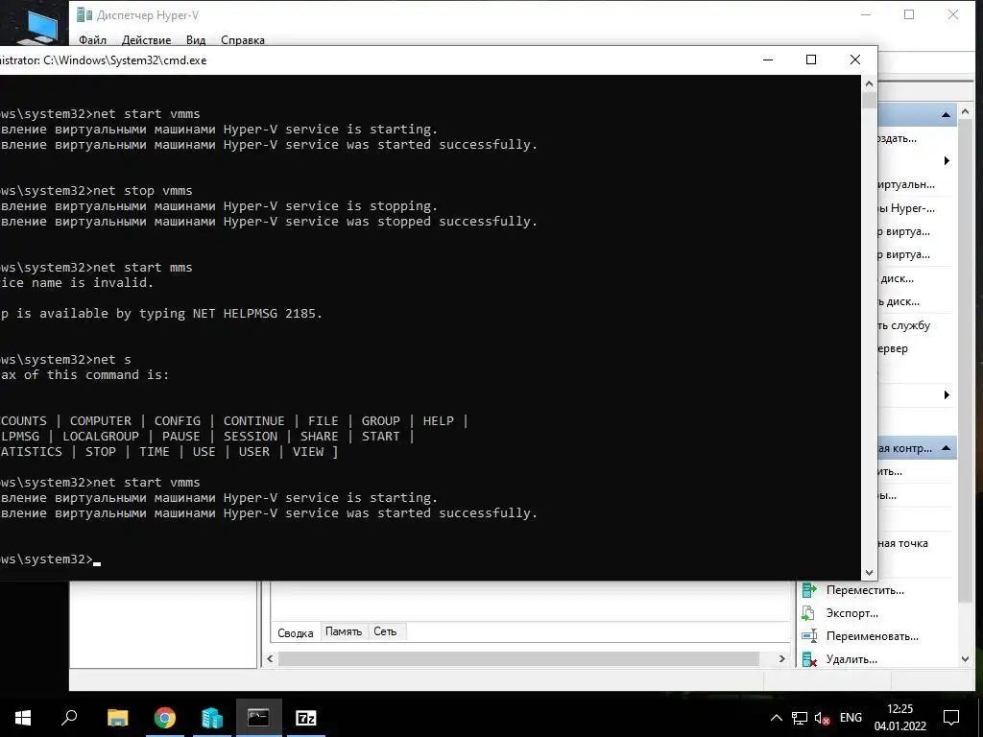Click the Переместить move icon

[809, 590]
